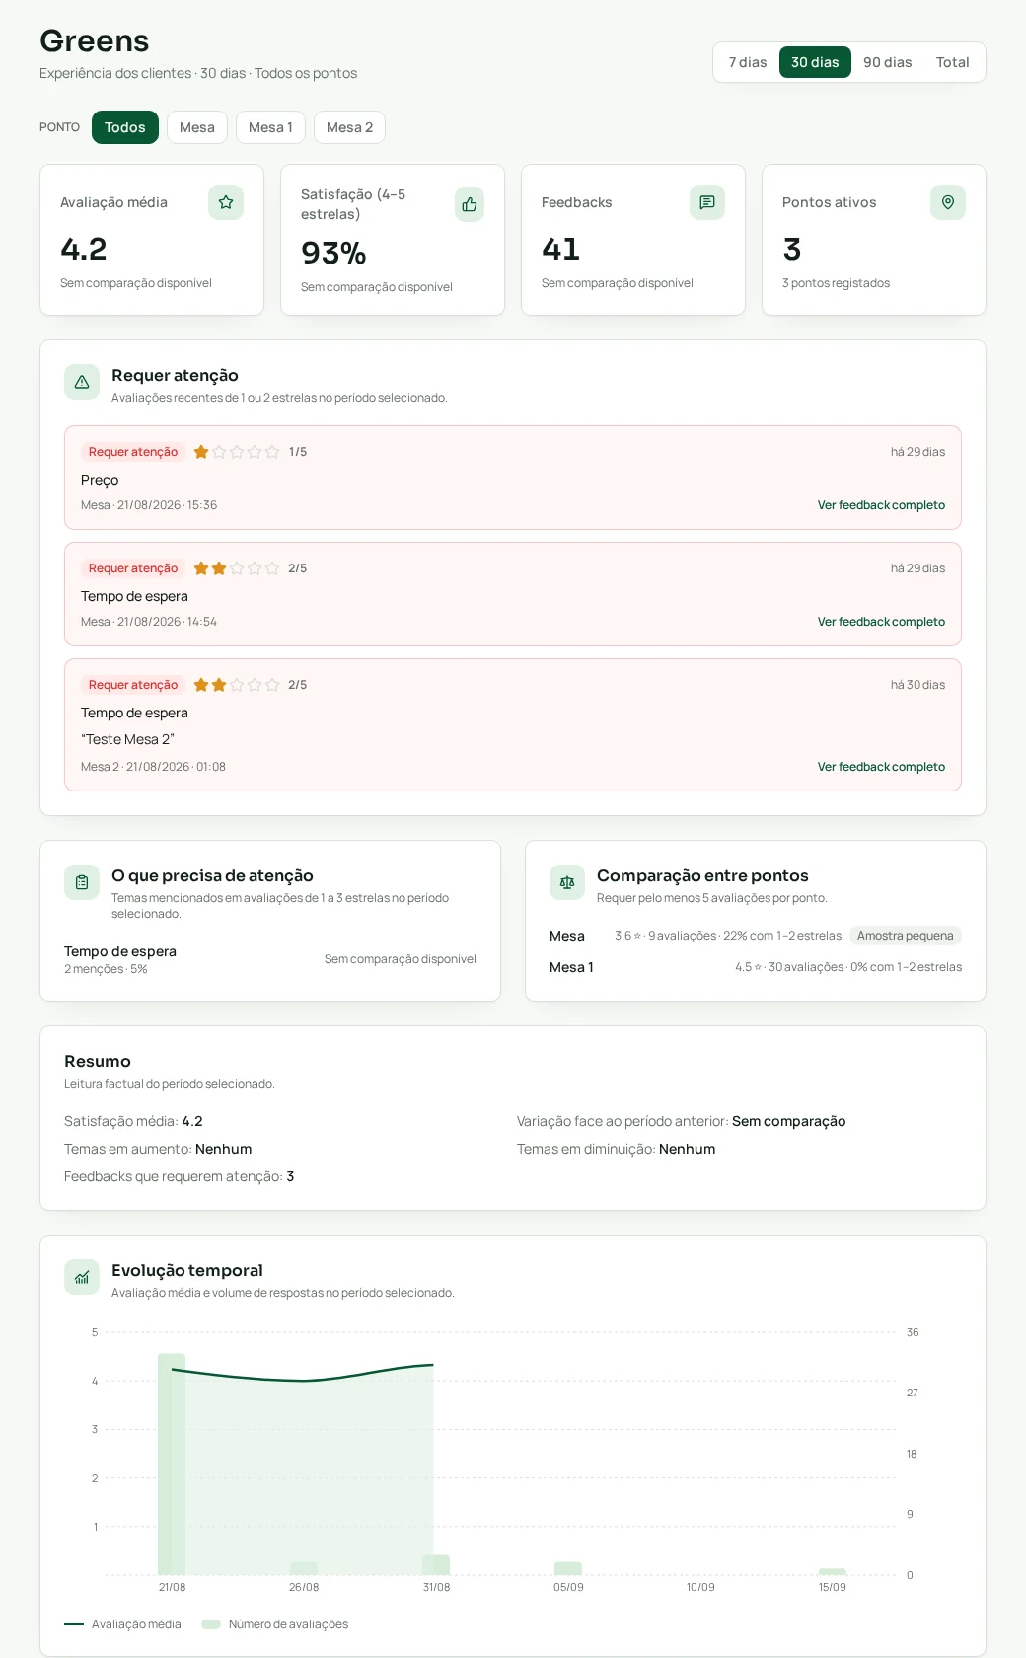Click the warning triangle icon beside Requer atenção heading

point(82,382)
